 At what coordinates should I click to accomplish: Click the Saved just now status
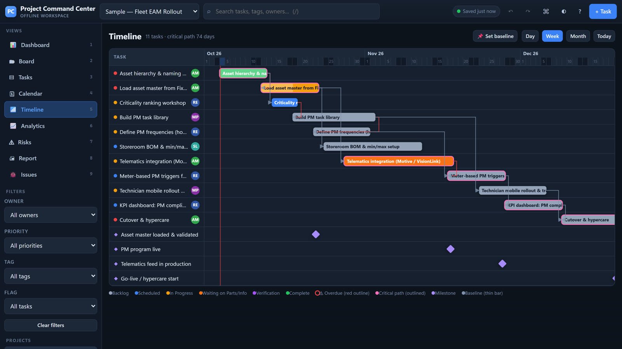pyautogui.click(x=476, y=11)
